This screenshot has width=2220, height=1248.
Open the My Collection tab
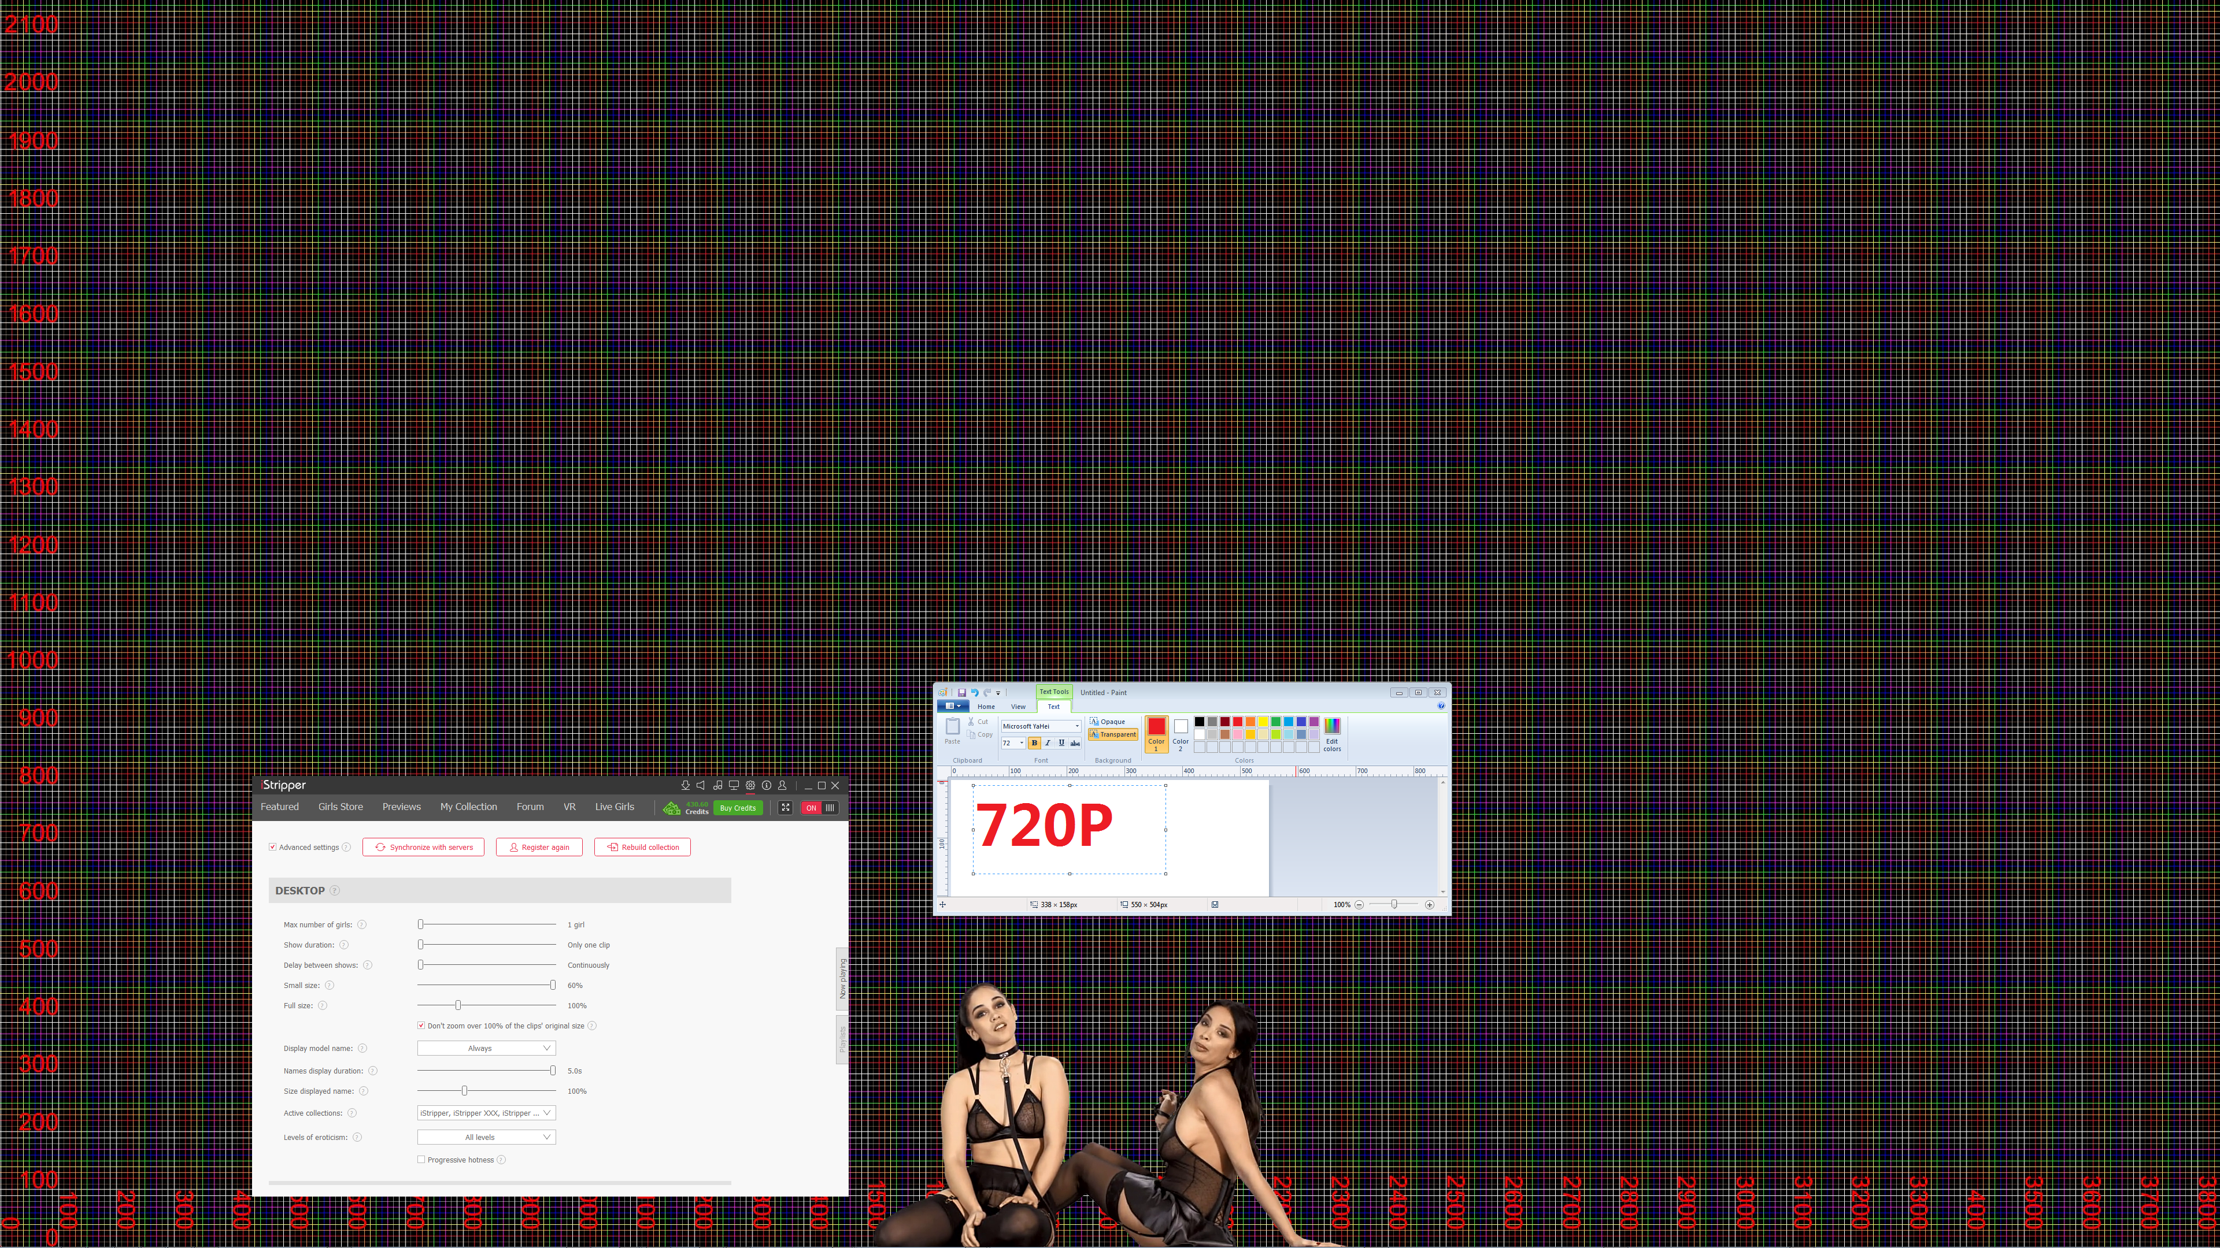coord(468,807)
